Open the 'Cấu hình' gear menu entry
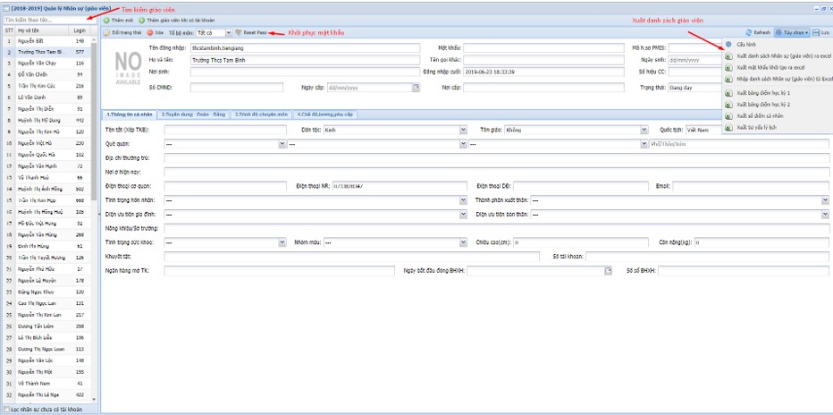 (728, 44)
